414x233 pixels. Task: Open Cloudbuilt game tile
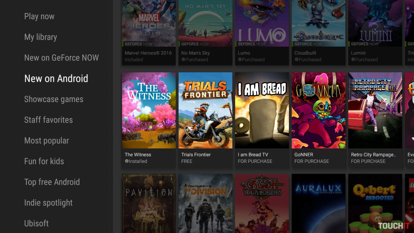(x=318, y=23)
